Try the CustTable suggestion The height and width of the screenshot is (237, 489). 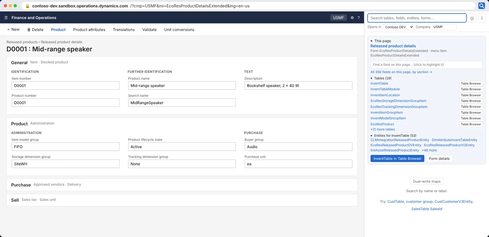coord(396,202)
